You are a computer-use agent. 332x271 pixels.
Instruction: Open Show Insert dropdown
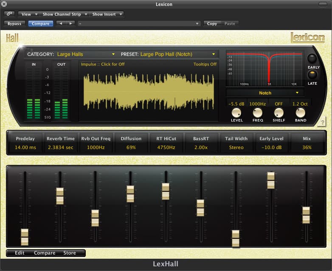coord(107,14)
